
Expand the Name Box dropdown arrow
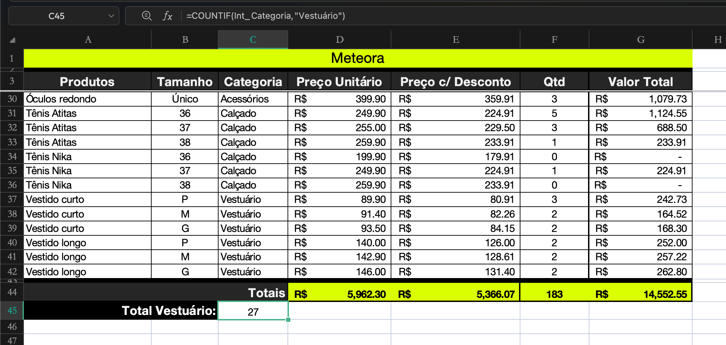(x=111, y=16)
